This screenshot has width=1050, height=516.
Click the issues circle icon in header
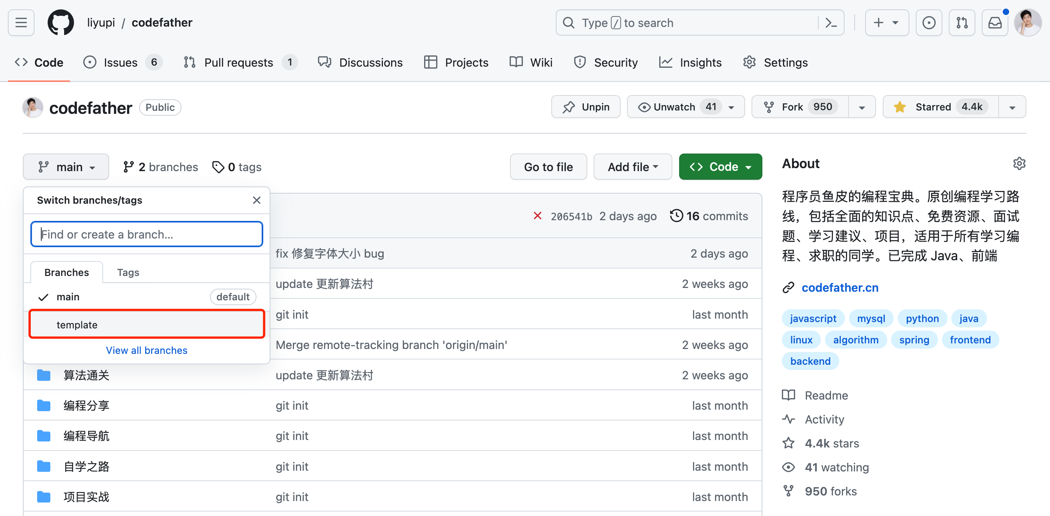click(928, 23)
